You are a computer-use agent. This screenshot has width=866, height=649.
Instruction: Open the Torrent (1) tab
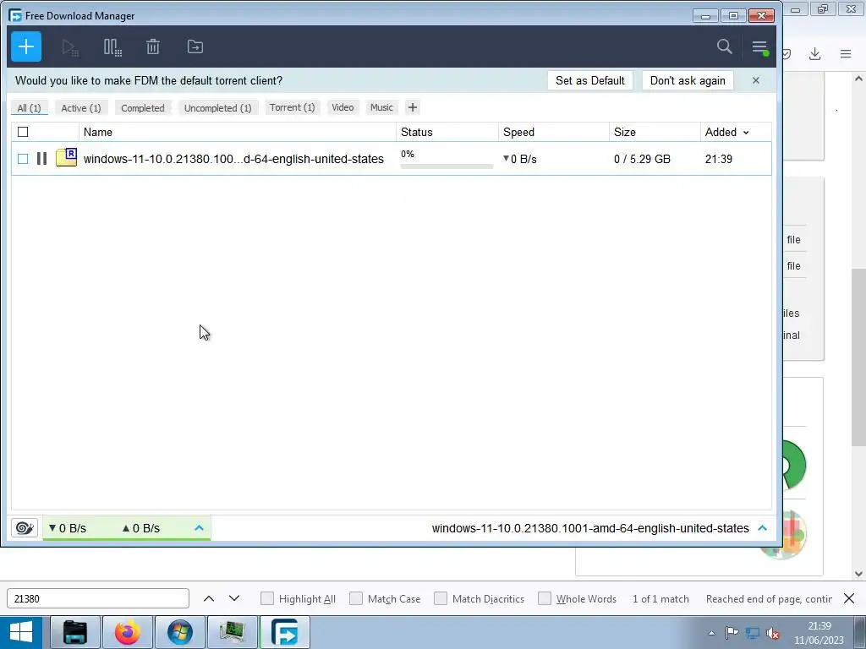coord(292,107)
